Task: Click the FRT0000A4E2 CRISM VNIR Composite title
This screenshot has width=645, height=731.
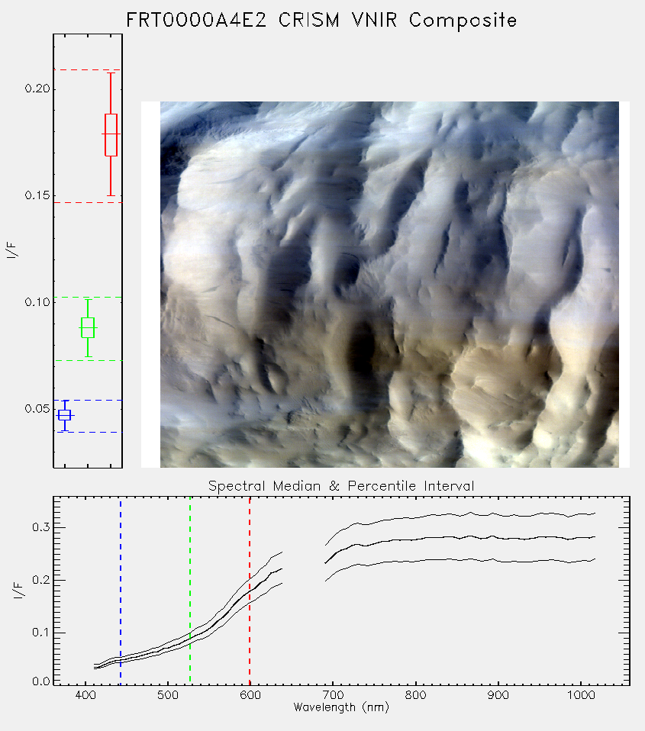Action: (x=321, y=21)
